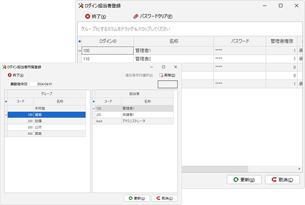This screenshot has height=205, width=305.
Task: Click the グループ band header
Action: pos(46,94)
